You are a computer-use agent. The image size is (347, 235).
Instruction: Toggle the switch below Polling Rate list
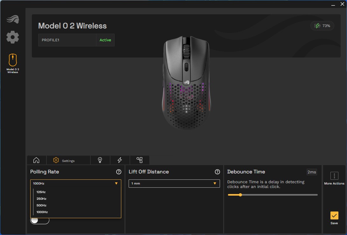[39, 220]
